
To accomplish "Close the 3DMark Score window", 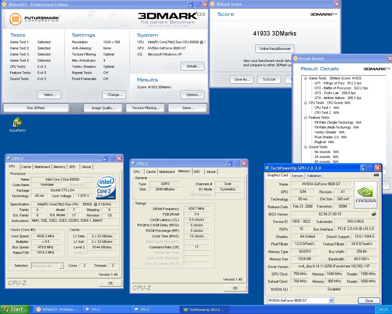I will click(x=337, y=4).
